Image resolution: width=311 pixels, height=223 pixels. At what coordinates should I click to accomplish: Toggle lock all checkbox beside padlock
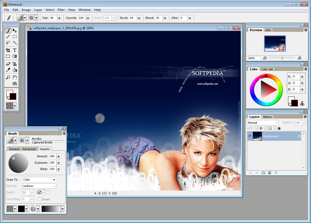tap(275, 128)
